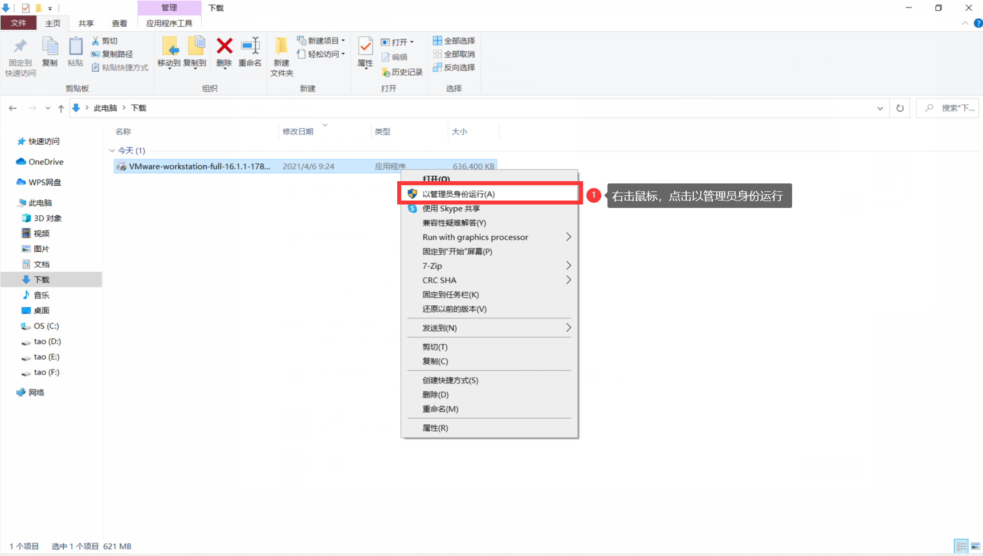Select Network (网络) in sidebar

[x=36, y=393]
